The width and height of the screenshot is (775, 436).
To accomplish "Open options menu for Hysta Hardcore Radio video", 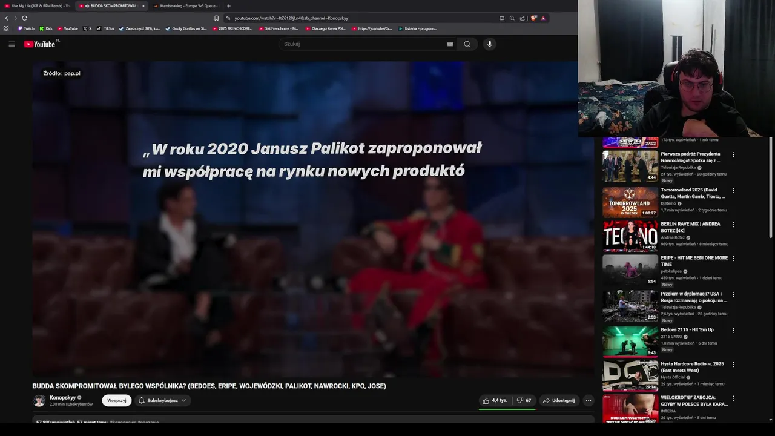I will coord(733,365).
